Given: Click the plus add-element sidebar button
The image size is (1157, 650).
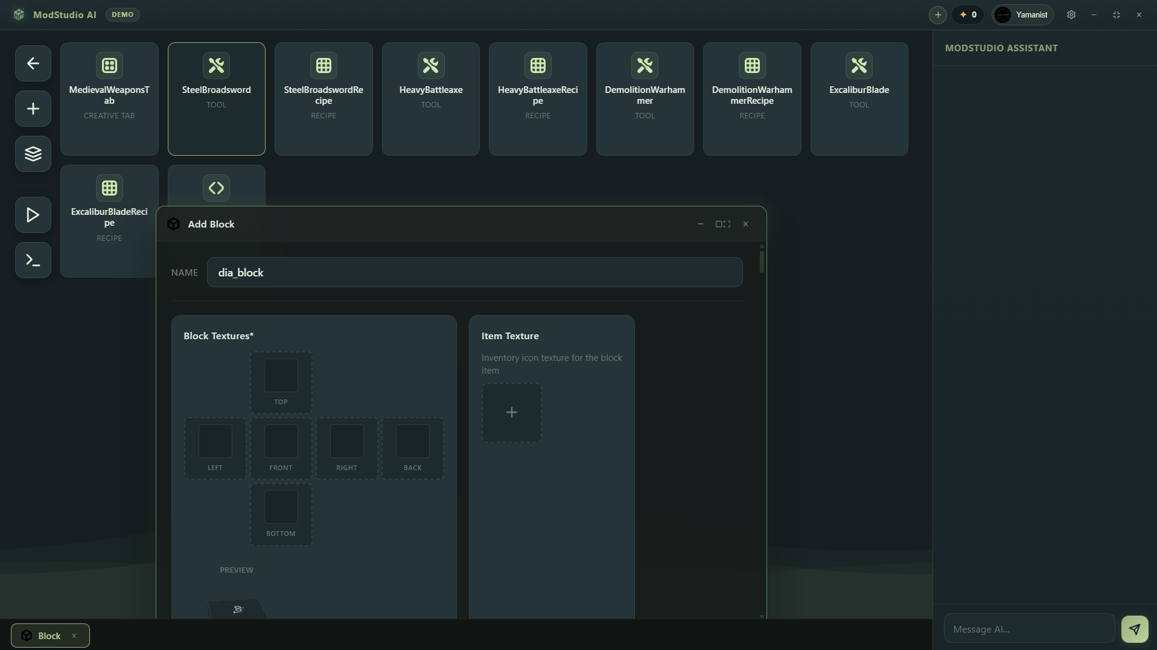Looking at the screenshot, I should [33, 109].
